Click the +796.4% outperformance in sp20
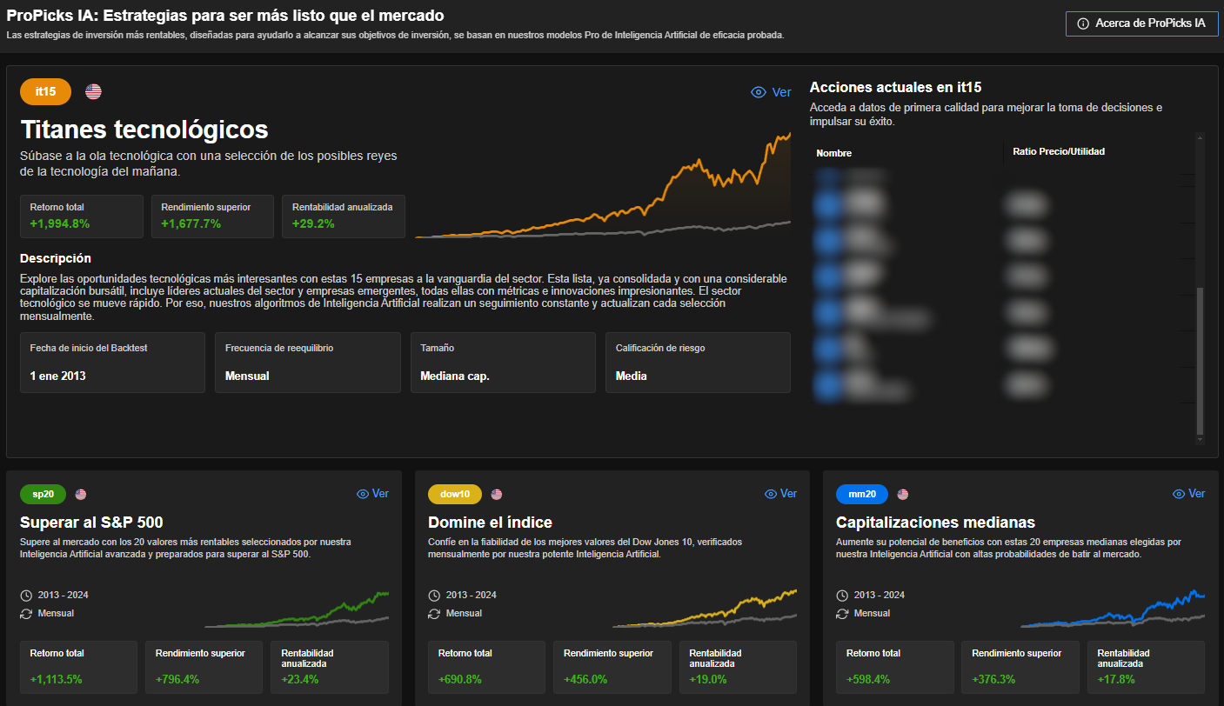 (x=177, y=679)
